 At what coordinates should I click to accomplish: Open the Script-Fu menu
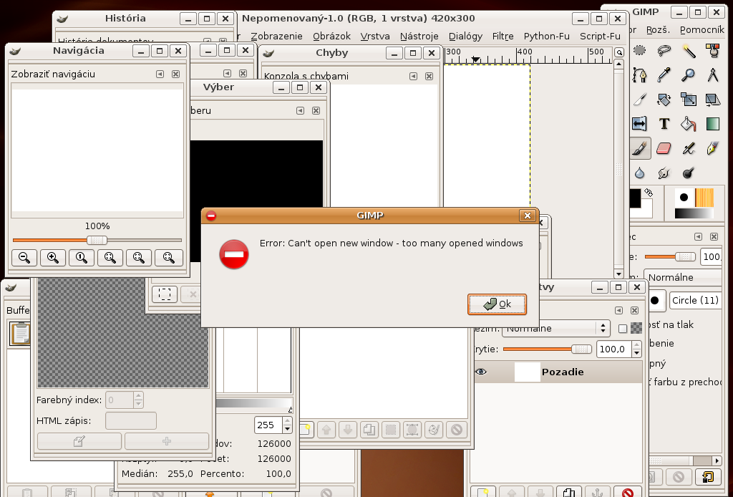click(x=600, y=36)
